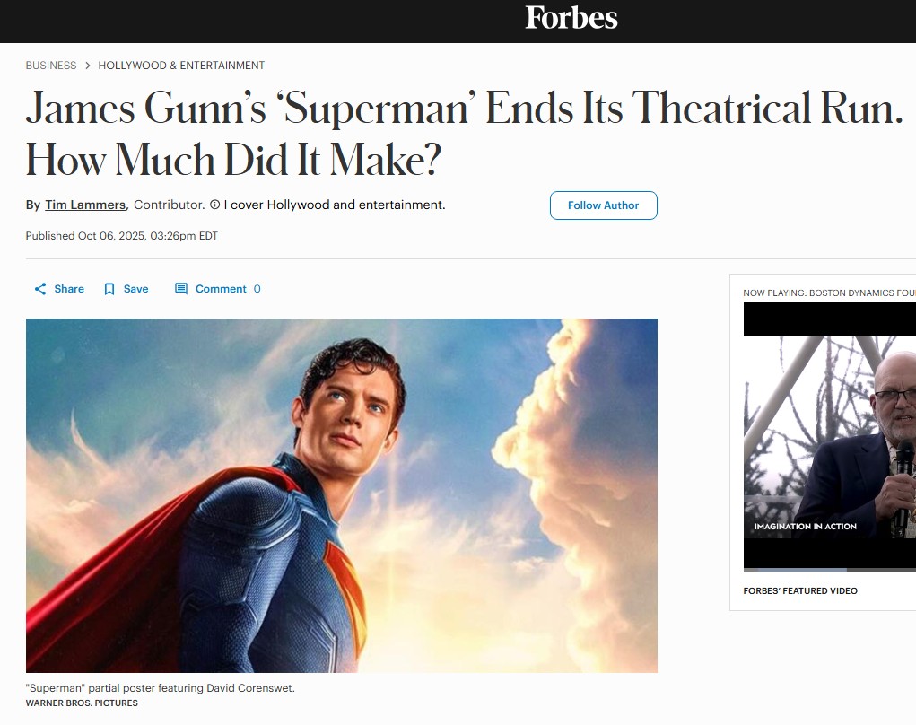The image size is (916, 725).
Task: Click the Comment text label
Action: 221,289
